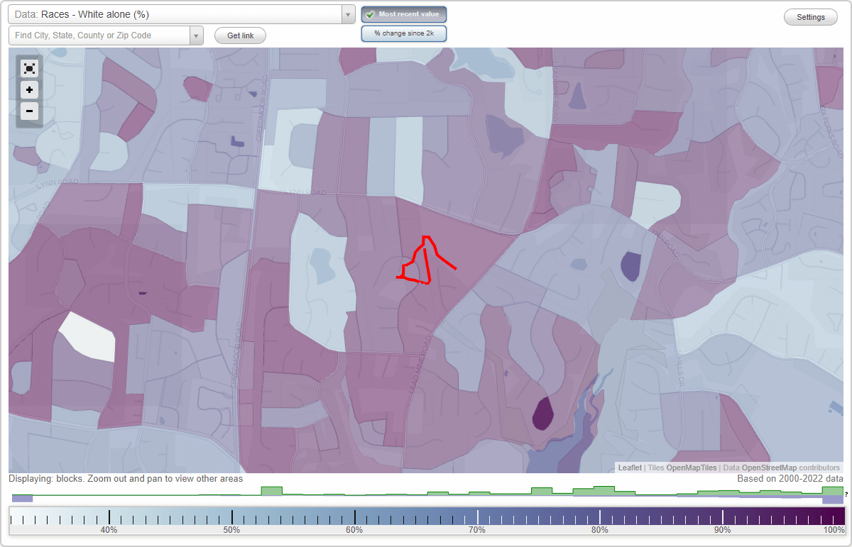Click the Get link button
This screenshot has width=852, height=547.
pos(240,35)
